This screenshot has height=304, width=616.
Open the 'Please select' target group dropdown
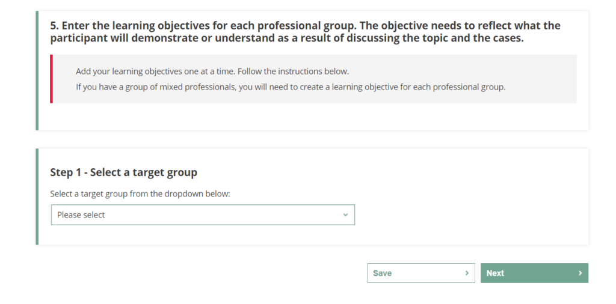(203, 214)
